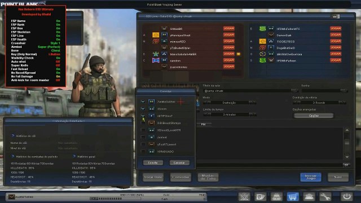
Task: Click the JOGAR button on DemonDark row
Action: coord(336,35)
